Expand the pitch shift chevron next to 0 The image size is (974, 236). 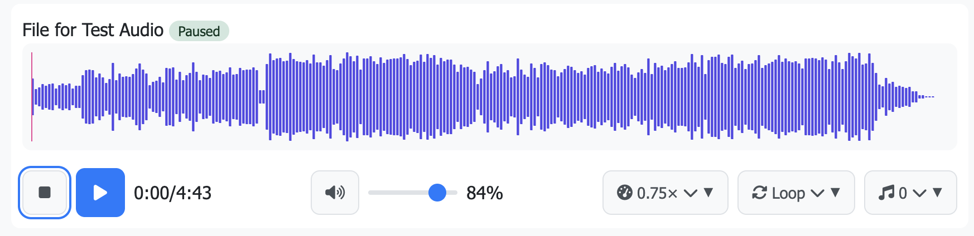pyautogui.click(x=919, y=193)
